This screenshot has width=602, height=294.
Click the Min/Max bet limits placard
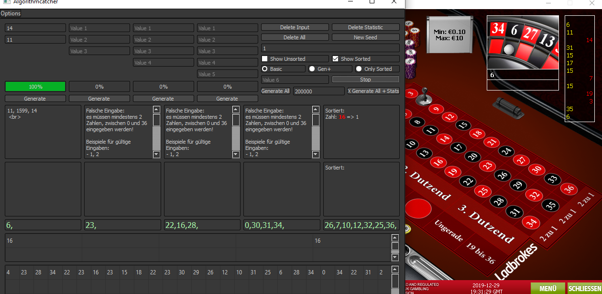pyautogui.click(x=449, y=35)
